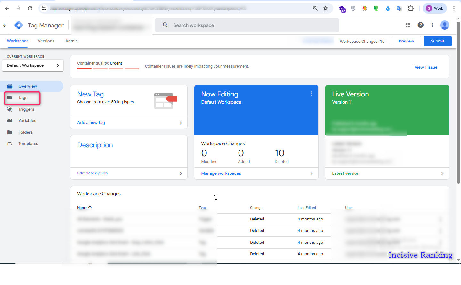Open the Work profile button

tap(434, 8)
